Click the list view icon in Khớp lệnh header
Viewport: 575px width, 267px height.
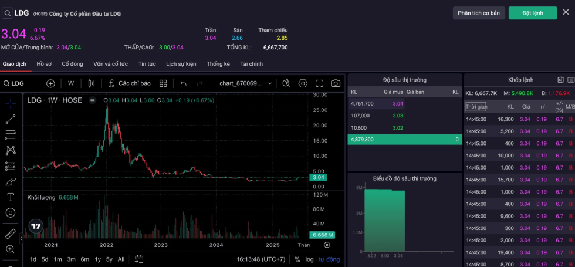pos(570,80)
